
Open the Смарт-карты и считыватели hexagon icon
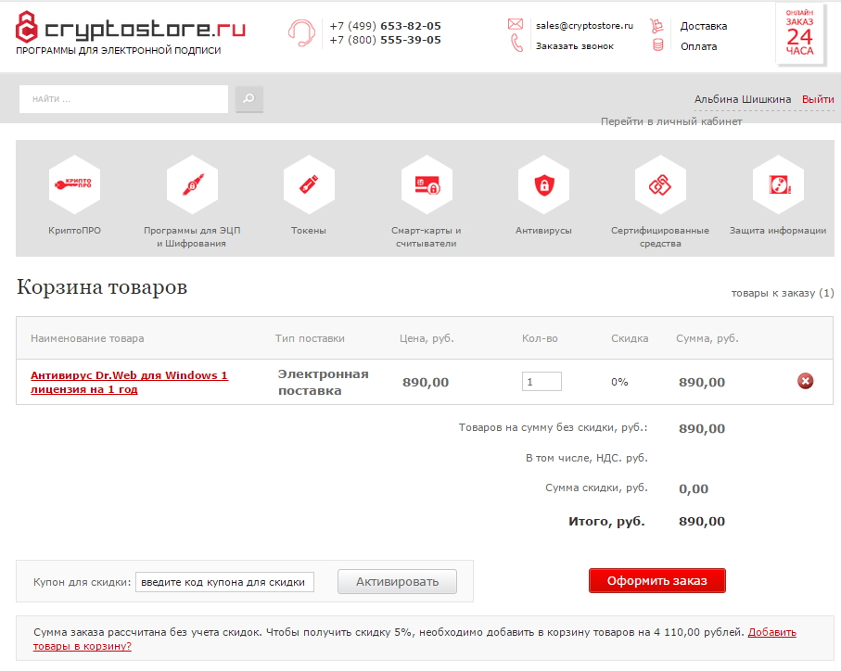[x=427, y=184]
